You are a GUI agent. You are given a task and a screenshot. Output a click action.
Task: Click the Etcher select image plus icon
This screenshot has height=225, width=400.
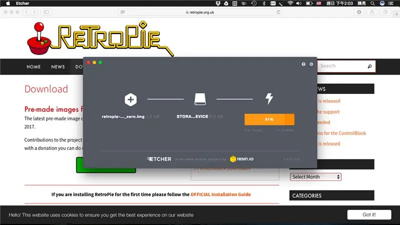130,99
